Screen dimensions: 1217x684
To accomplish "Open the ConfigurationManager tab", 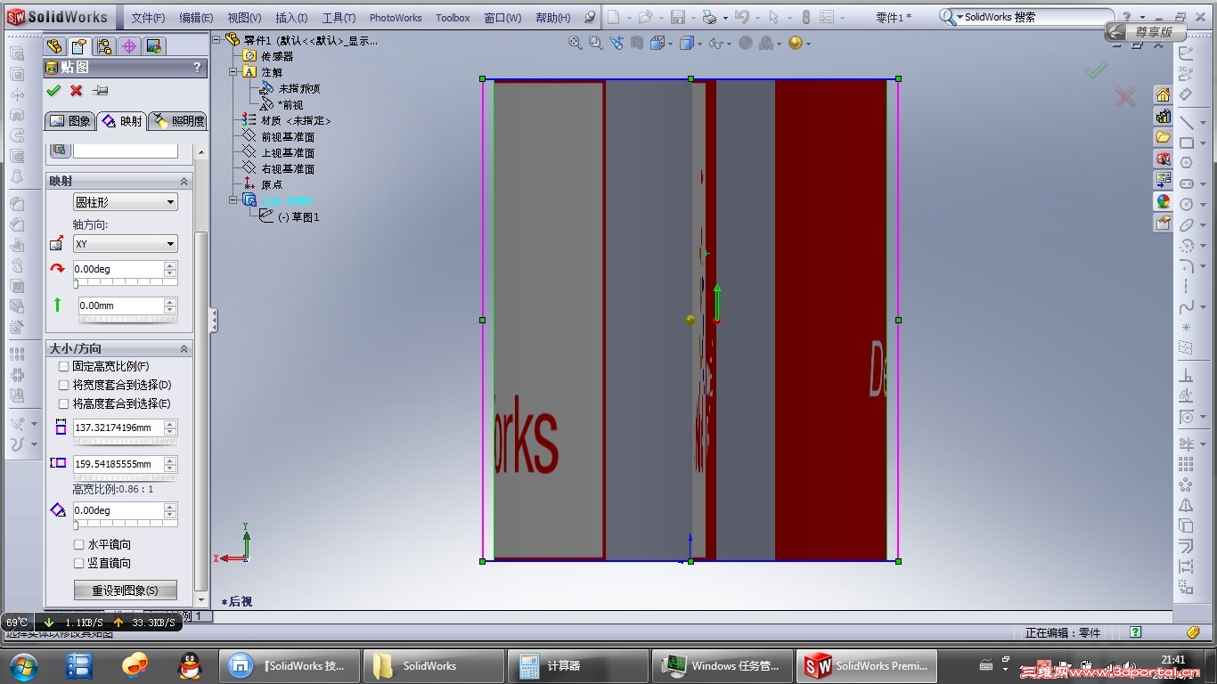I will (x=104, y=47).
